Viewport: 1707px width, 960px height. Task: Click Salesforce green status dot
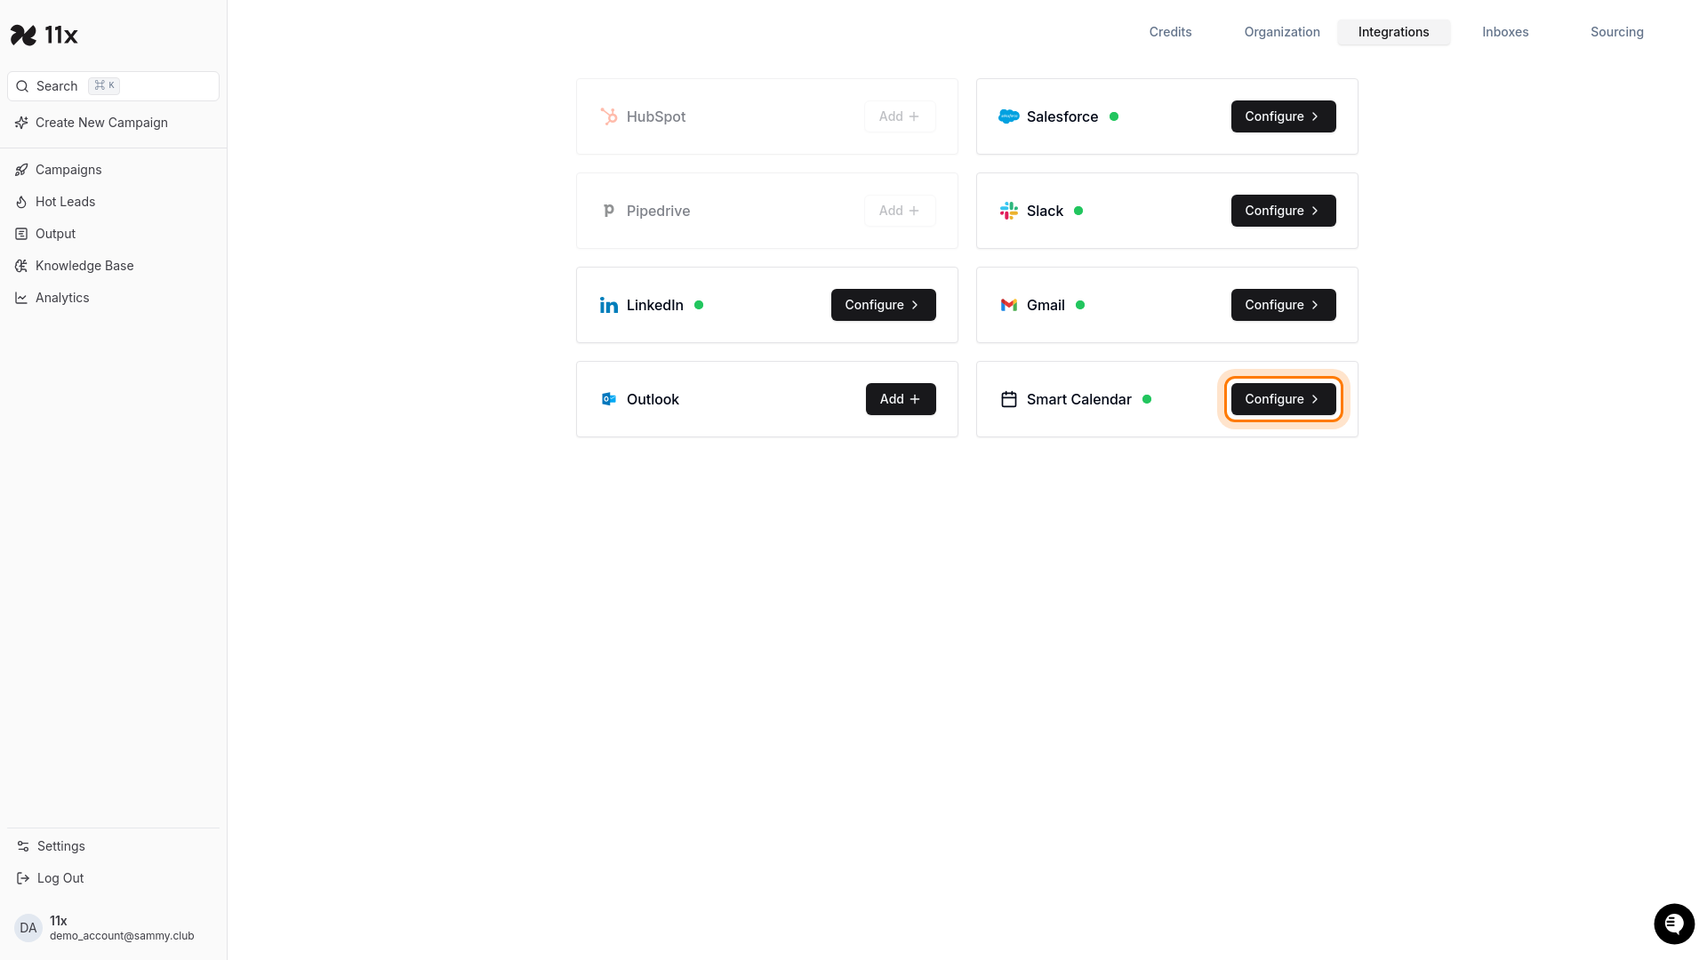(x=1114, y=116)
